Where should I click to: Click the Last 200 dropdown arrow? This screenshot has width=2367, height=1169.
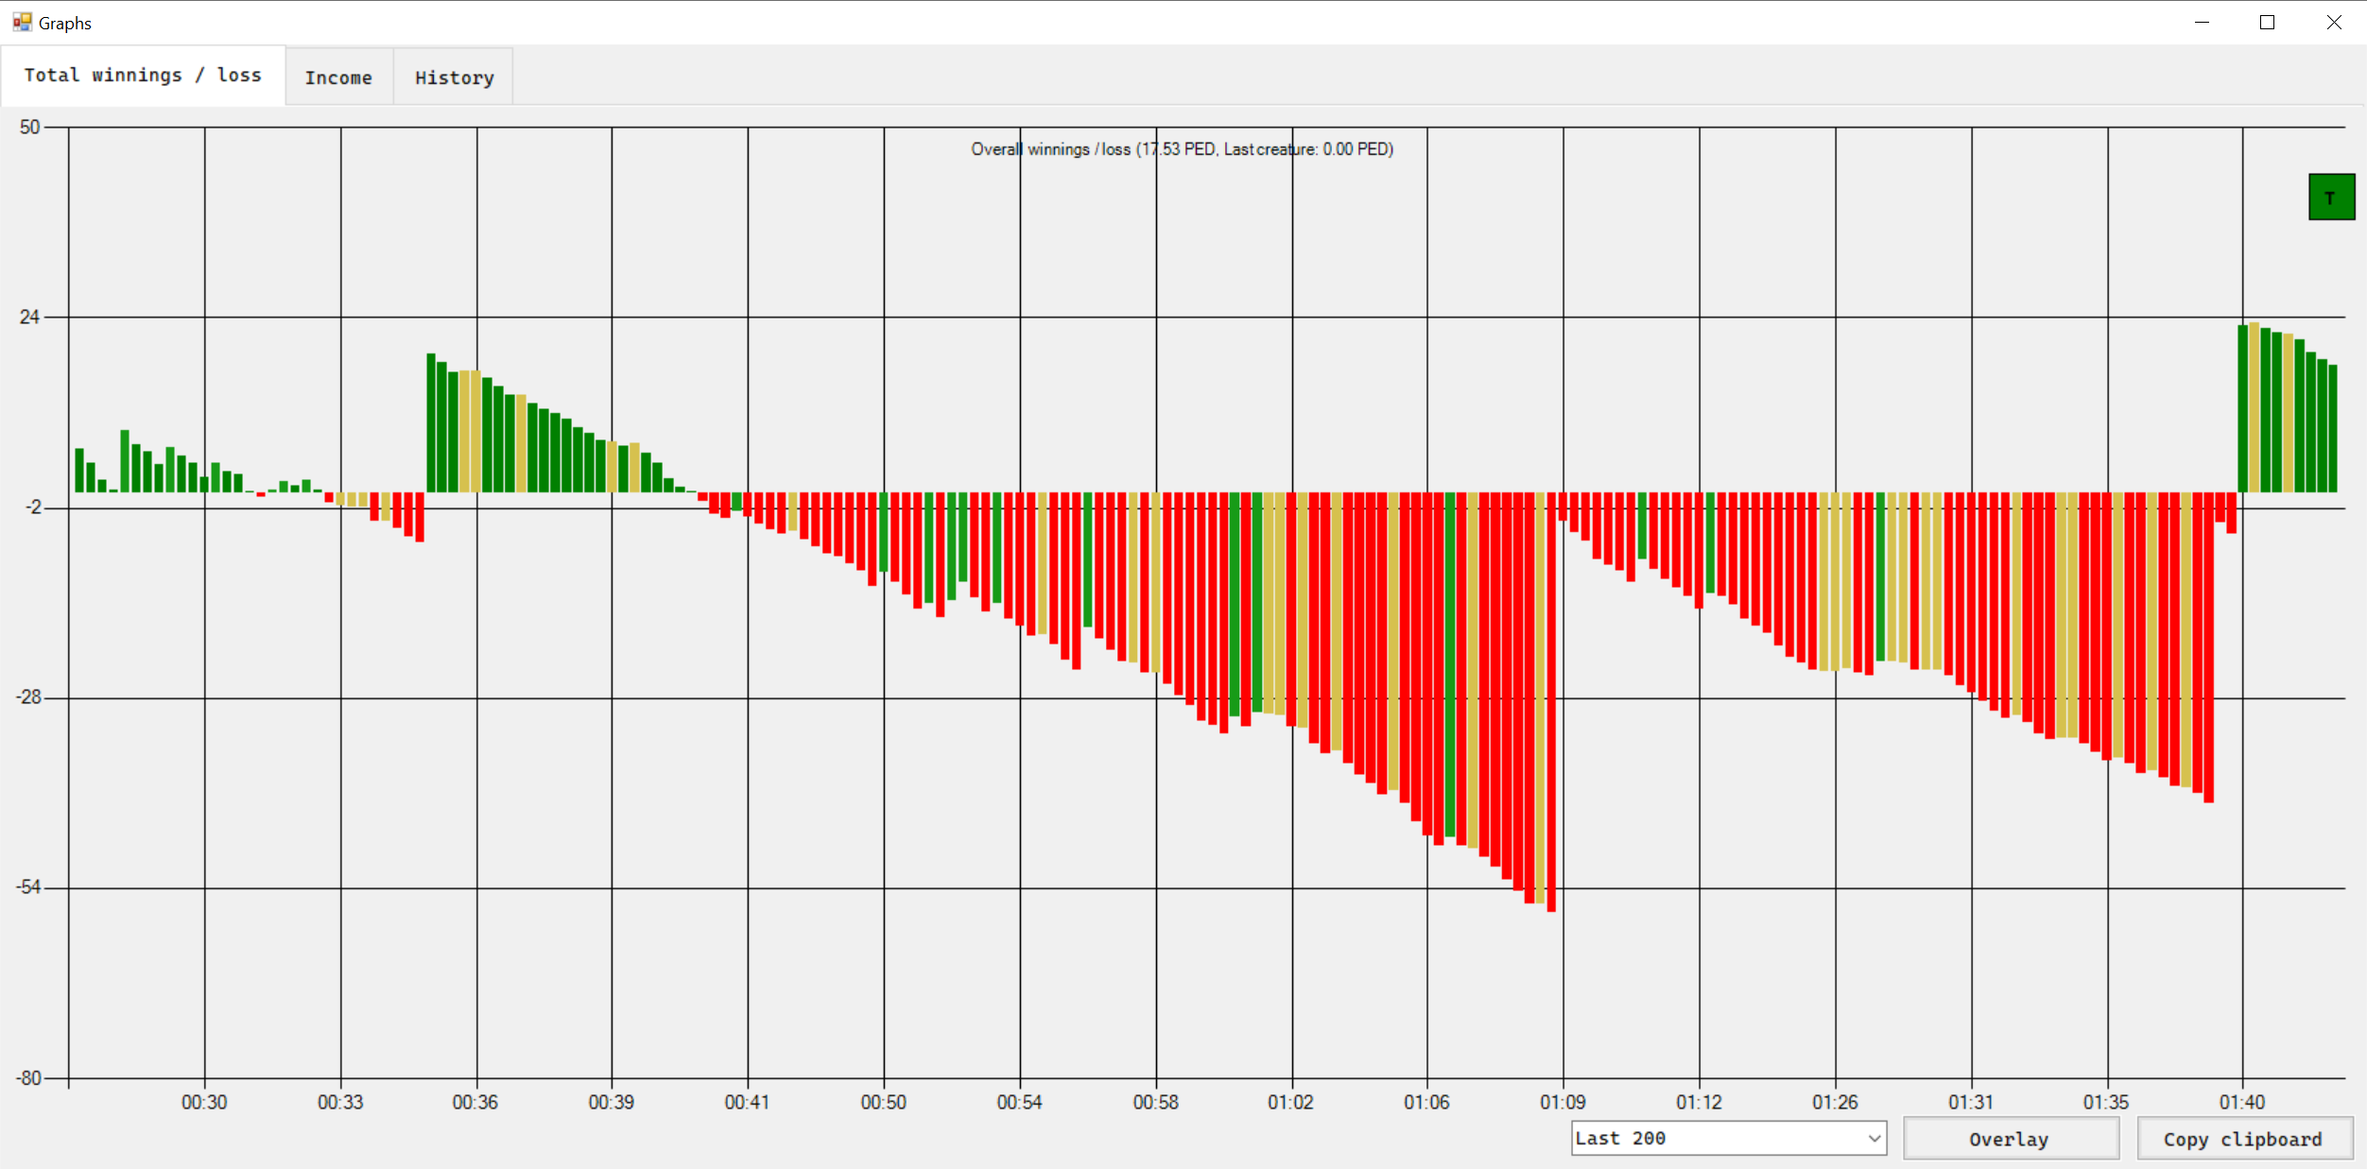[1874, 1138]
